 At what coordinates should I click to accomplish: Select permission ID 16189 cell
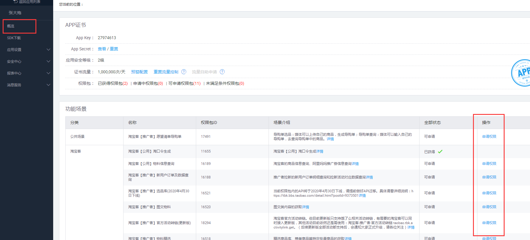point(206,164)
